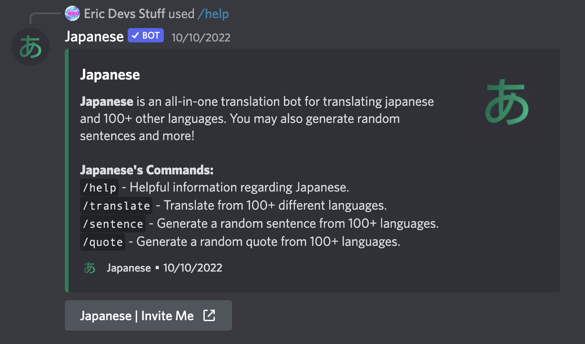Click the external link icon on Invite Me
Image resolution: width=585 pixels, height=344 pixels.
point(210,315)
